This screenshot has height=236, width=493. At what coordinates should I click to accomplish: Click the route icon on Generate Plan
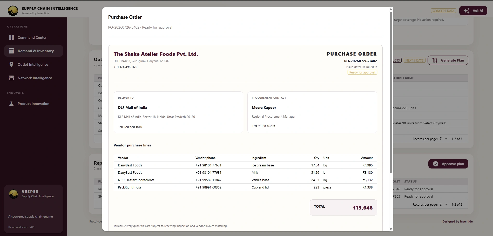point(435,60)
